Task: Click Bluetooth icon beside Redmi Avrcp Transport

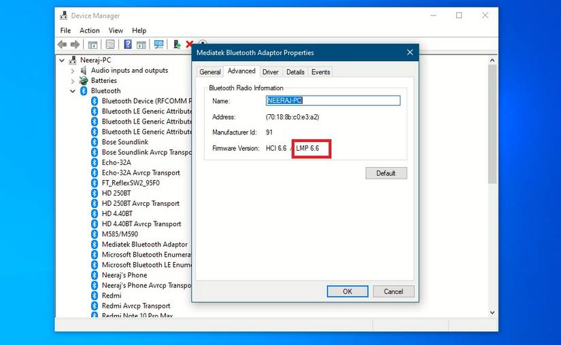Action: (95, 306)
